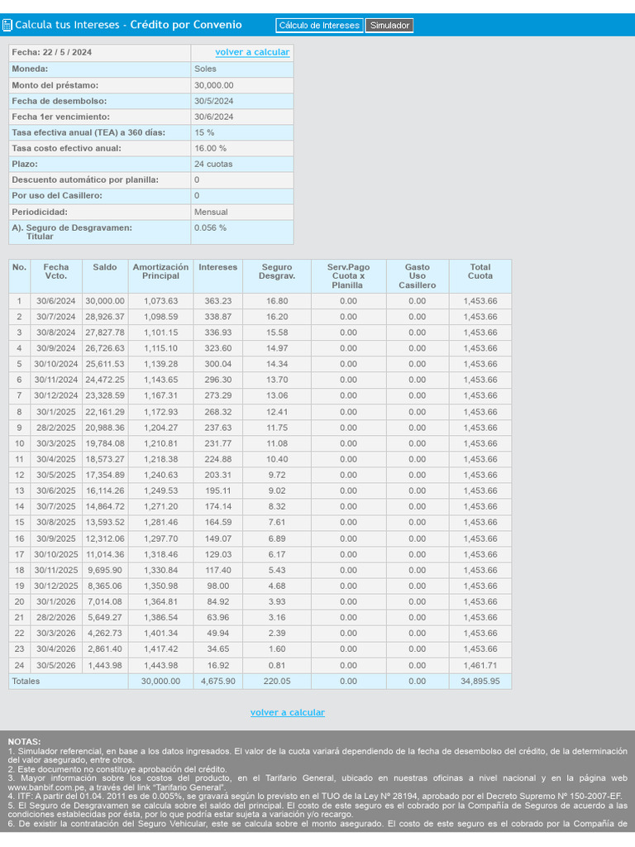Switch to the Simulador tab
Screen dimensions: 635x847
tap(389, 26)
